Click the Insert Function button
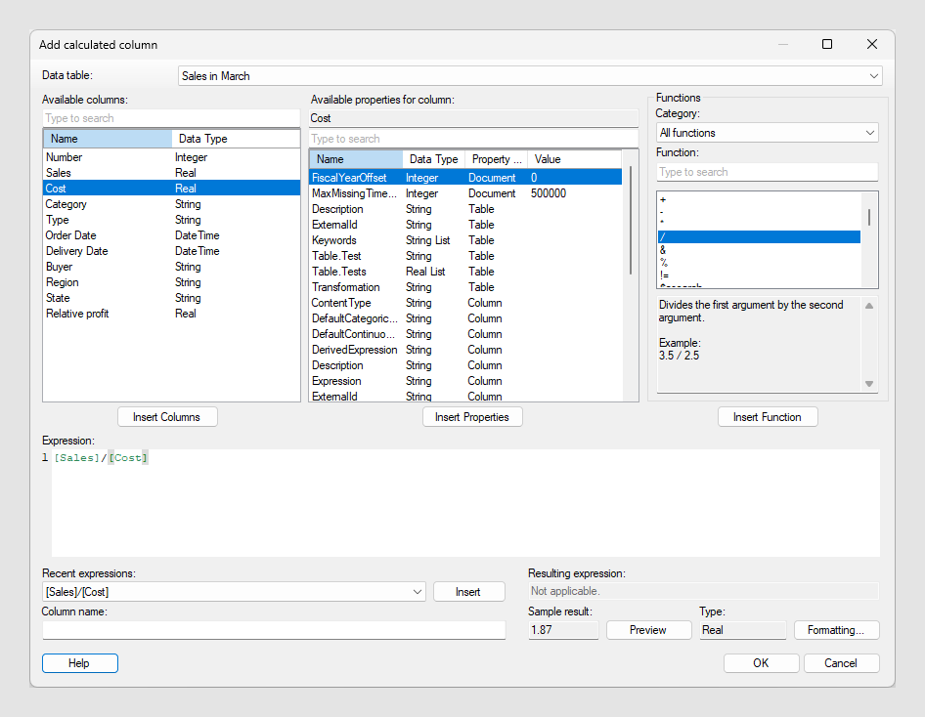This screenshot has width=925, height=717. (x=768, y=417)
